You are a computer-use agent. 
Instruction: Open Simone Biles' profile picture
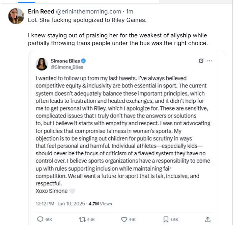[42, 64]
